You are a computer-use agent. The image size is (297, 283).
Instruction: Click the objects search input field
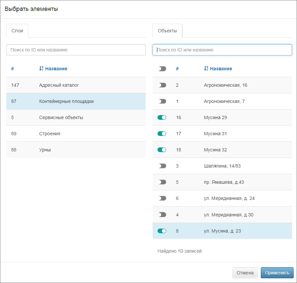tap(222, 50)
